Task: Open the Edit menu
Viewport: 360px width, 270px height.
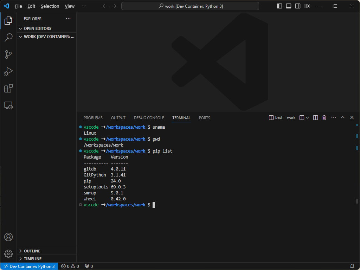Action: (x=31, y=6)
